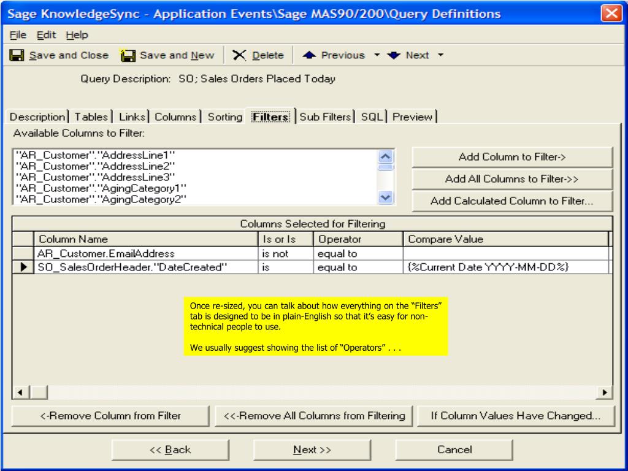Select "AR_Customer"."AddressLine1" in available columns

[95, 155]
